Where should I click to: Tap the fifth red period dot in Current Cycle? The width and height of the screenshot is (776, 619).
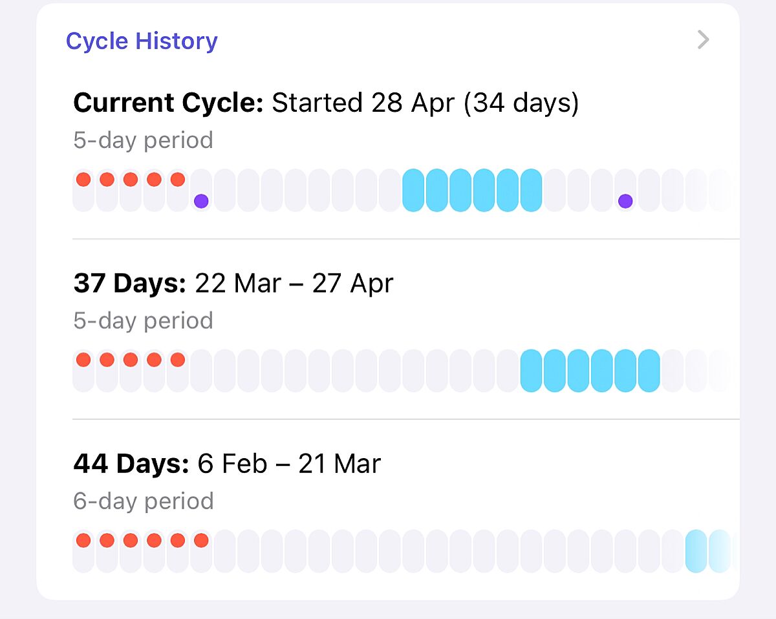coord(178,180)
